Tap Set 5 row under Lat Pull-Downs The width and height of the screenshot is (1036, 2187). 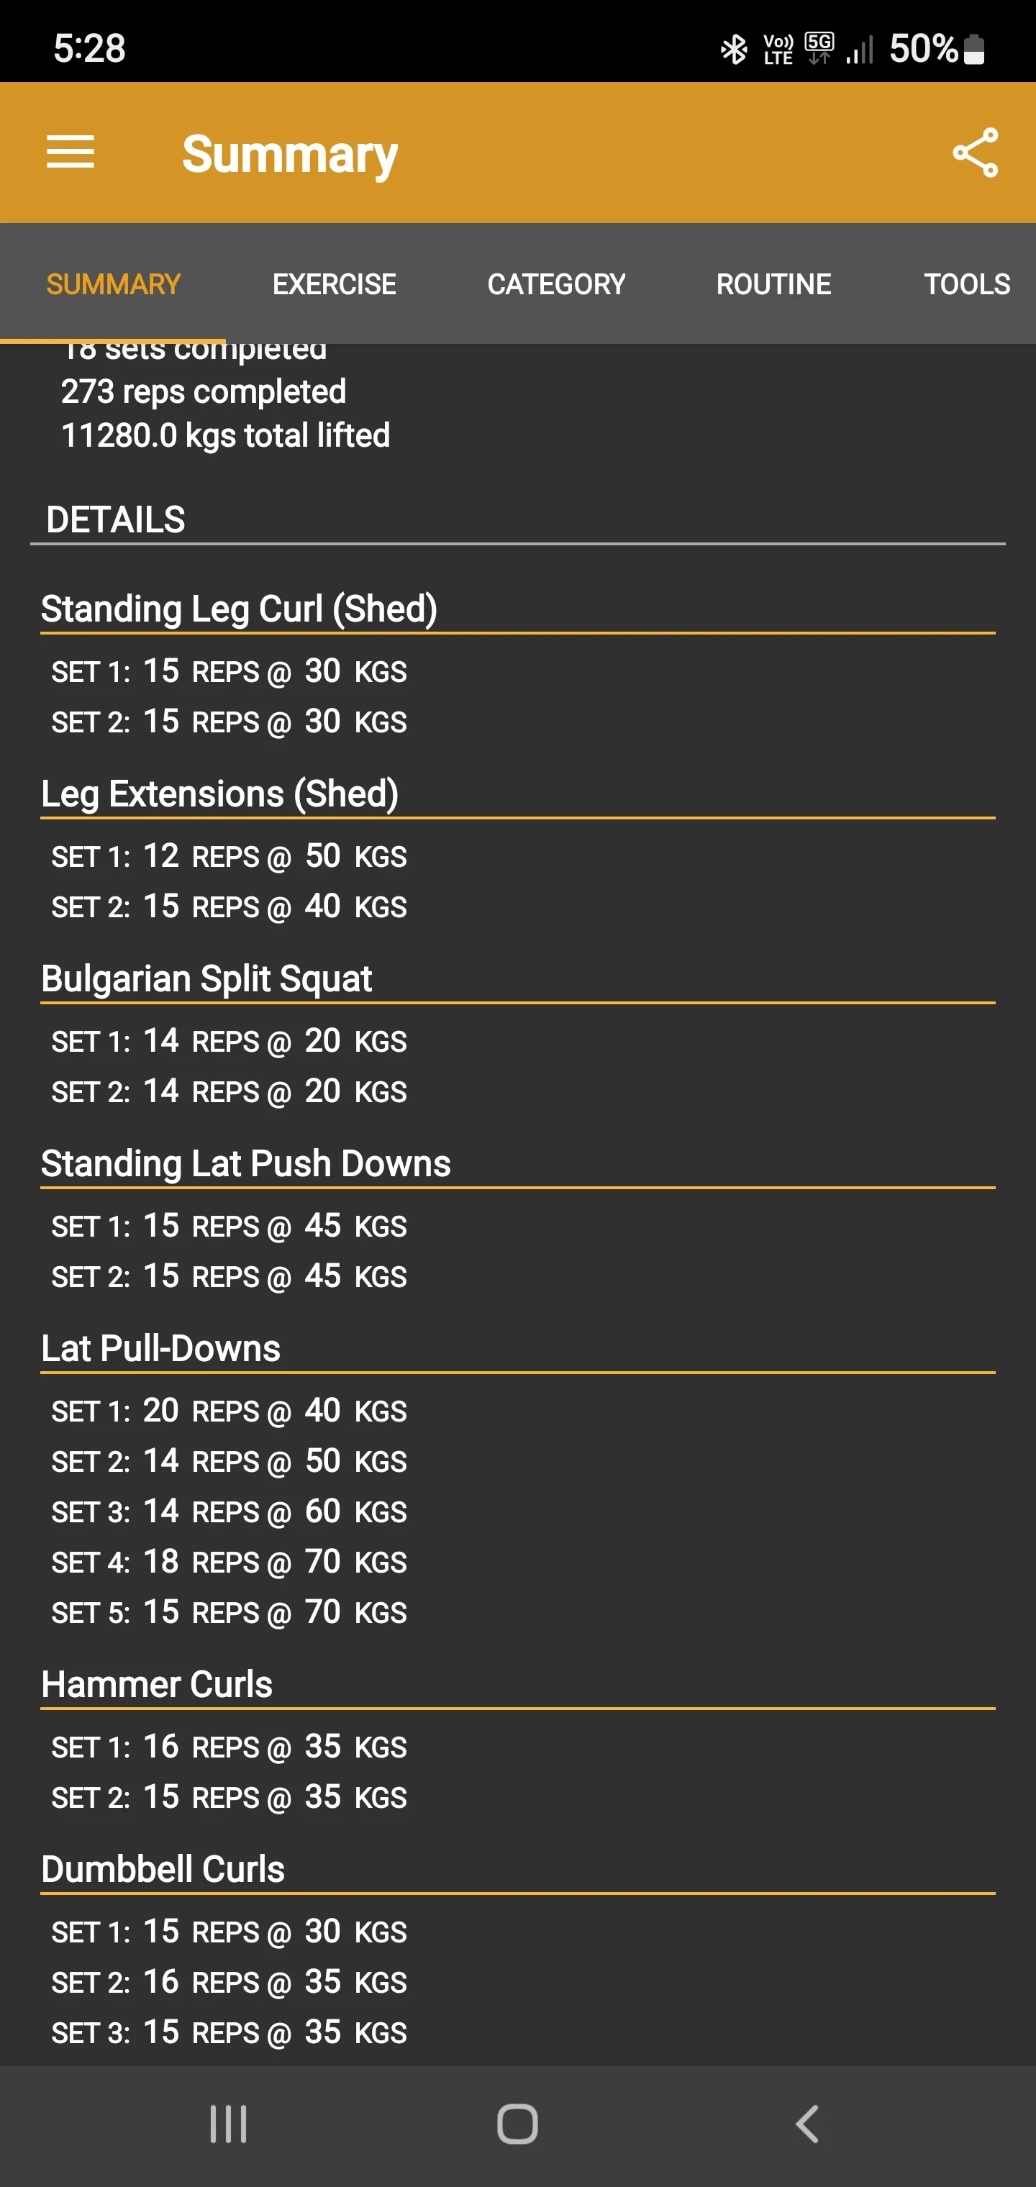point(230,1611)
